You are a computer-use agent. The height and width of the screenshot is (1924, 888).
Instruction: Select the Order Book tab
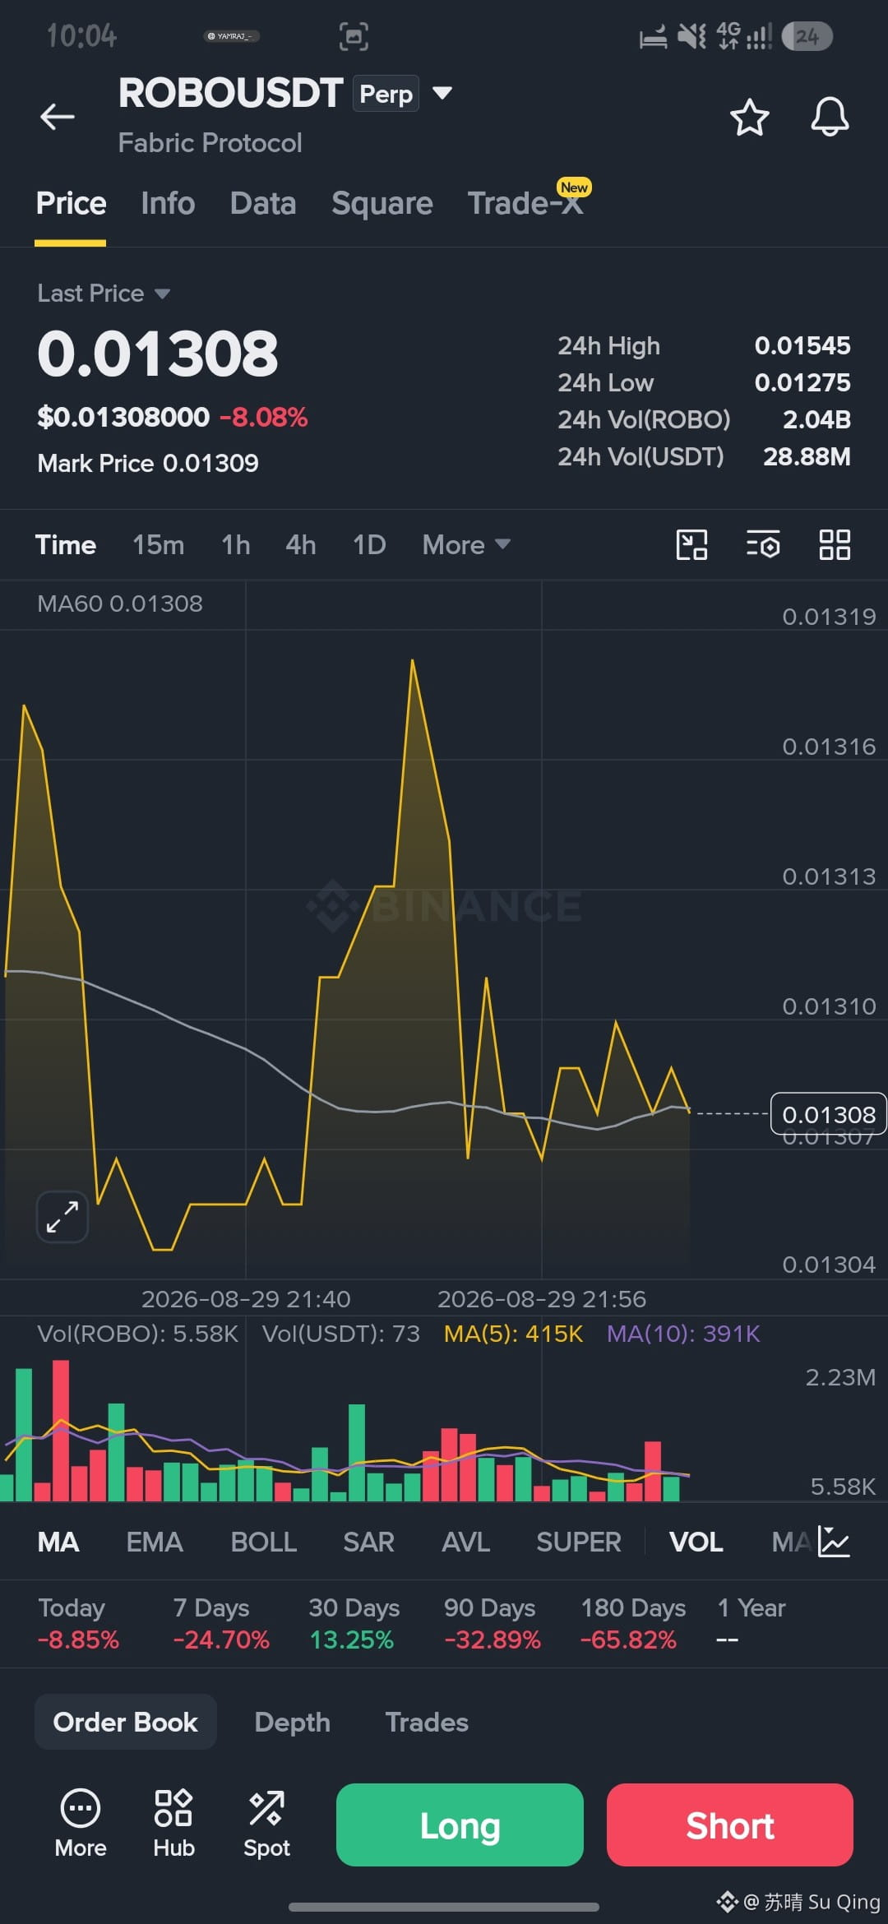pyautogui.click(x=126, y=1722)
